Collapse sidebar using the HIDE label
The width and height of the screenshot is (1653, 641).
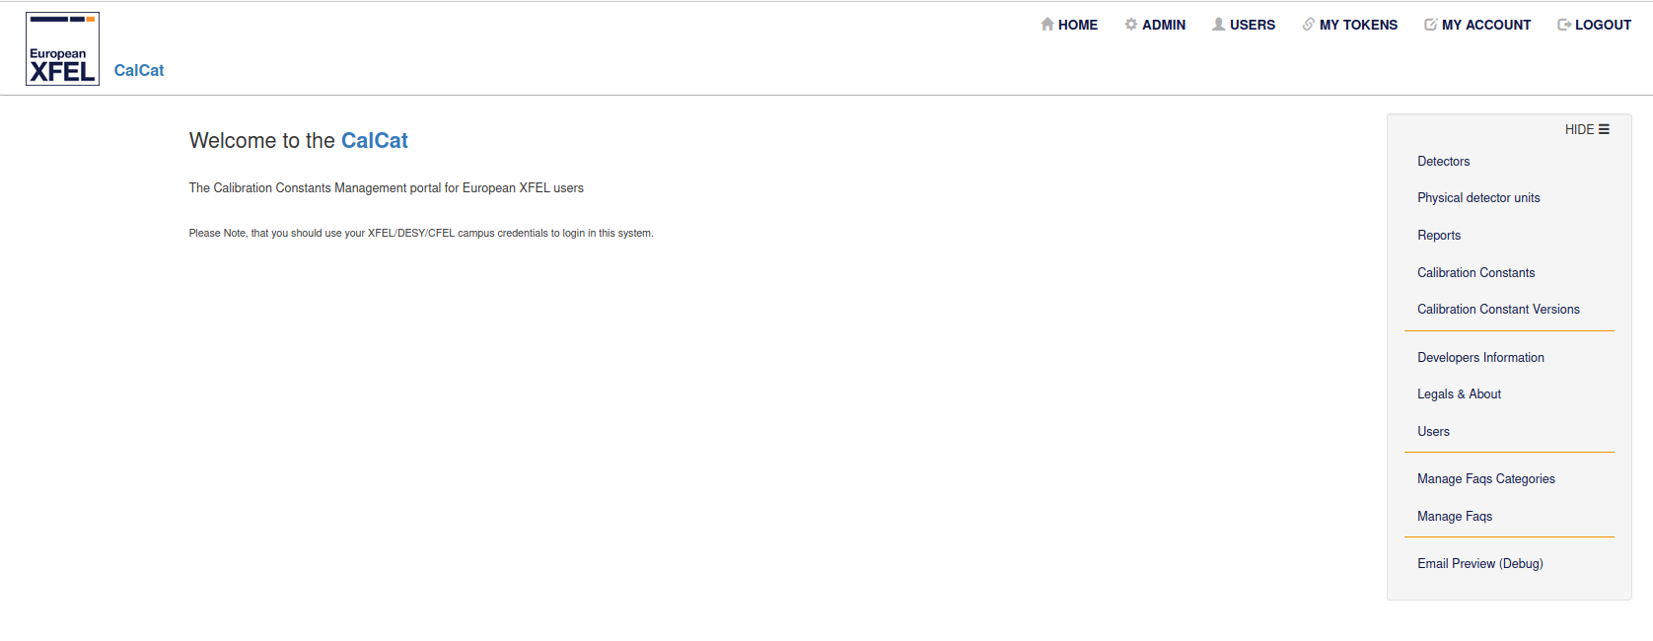tap(1579, 129)
